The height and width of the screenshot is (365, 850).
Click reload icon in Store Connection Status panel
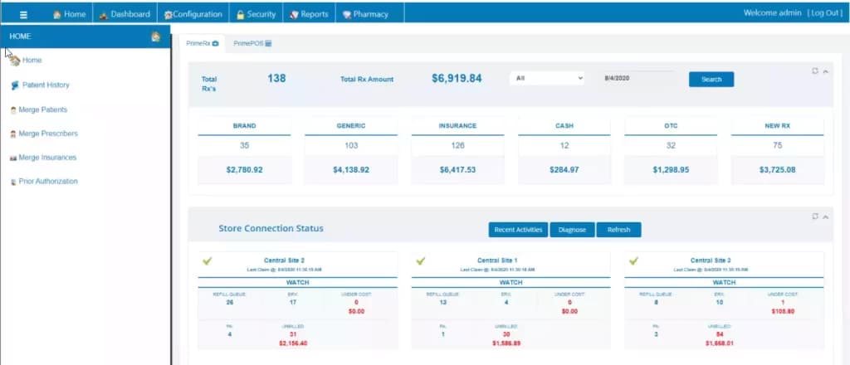(x=815, y=216)
